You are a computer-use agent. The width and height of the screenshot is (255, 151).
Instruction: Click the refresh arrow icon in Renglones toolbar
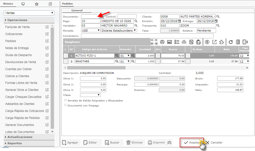(231, 42)
